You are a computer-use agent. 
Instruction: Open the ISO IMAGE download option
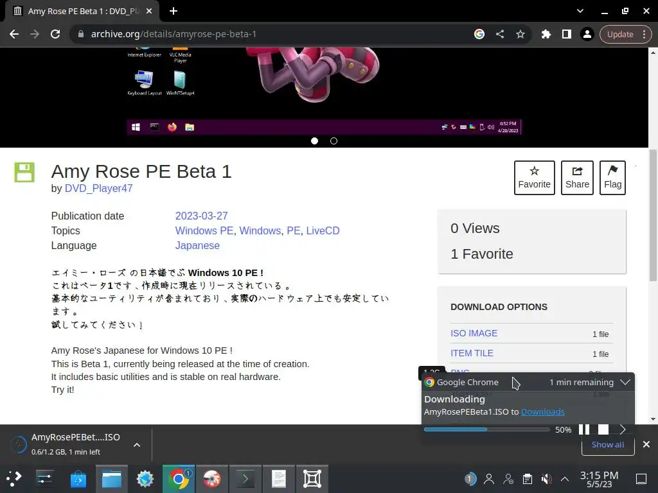click(474, 333)
